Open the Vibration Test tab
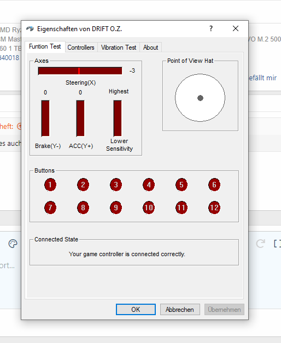Viewport: 281px width, 343px height. tap(119, 48)
